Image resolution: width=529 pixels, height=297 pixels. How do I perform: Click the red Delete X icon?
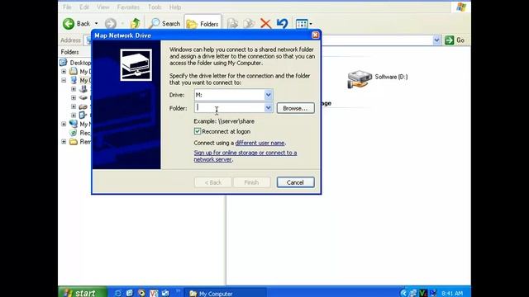266,24
